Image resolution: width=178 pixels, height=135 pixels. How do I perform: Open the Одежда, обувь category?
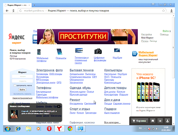pos(80,88)
